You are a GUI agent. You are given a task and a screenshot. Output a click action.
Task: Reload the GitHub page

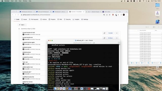tap(18, 15)
